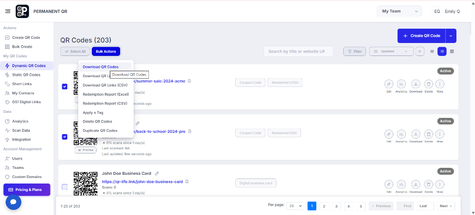This screenshot has height=215, width=475.
Task: Click Edit icon for summer-sale-2024-acme row
Action: (x=389, y=84)
